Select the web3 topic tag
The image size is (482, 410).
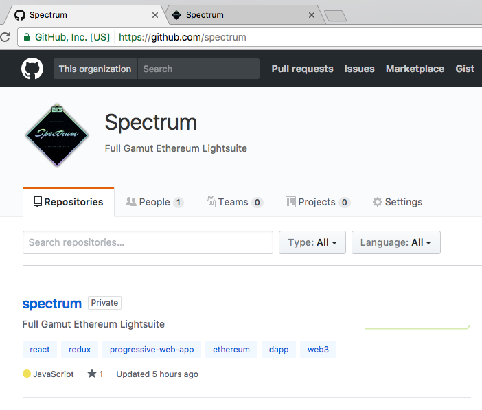click(x=318, y=350)
